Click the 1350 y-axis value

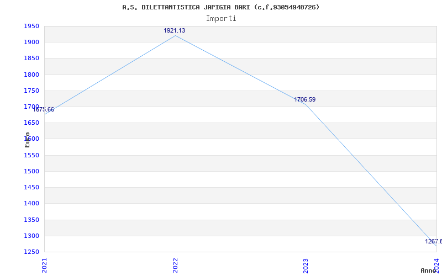pos(31,220)
